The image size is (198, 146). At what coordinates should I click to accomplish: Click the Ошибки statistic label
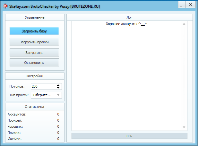point(14,138)
